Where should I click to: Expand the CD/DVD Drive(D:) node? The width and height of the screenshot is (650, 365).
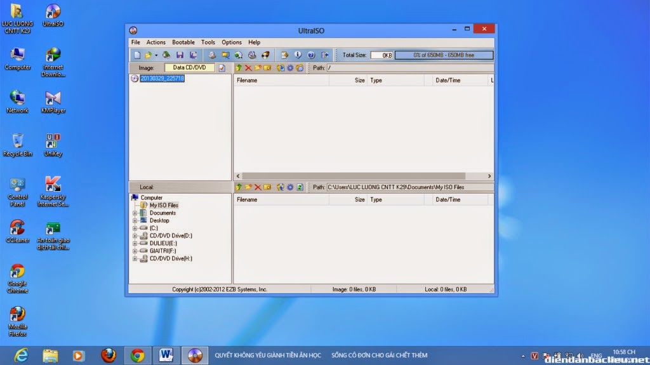[x=135, y=236]
